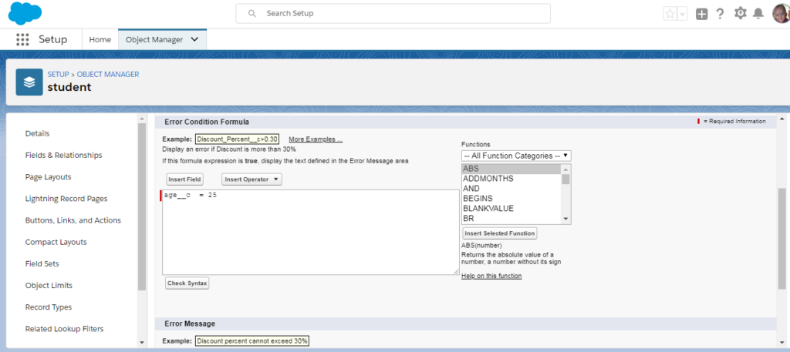The height and width of the screenshot is (352, 790).
Task: Expand the Object Manager tab chevron
Action: coord(194,39)
